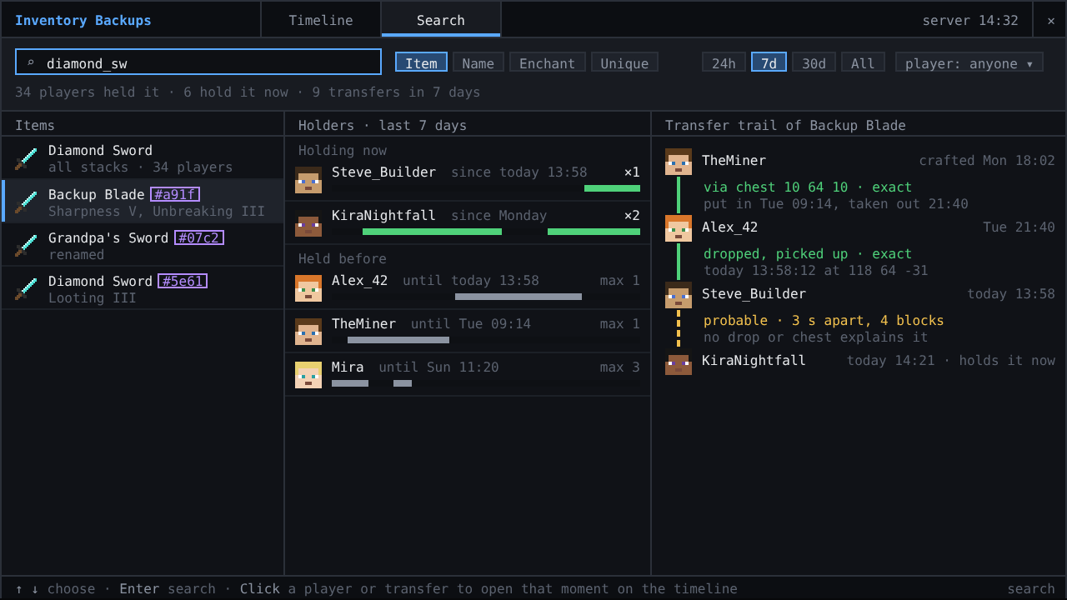Click Alex_42's gray holding timeline bar
Viewport: 1067px width, 600px height.
pos(518,297)
